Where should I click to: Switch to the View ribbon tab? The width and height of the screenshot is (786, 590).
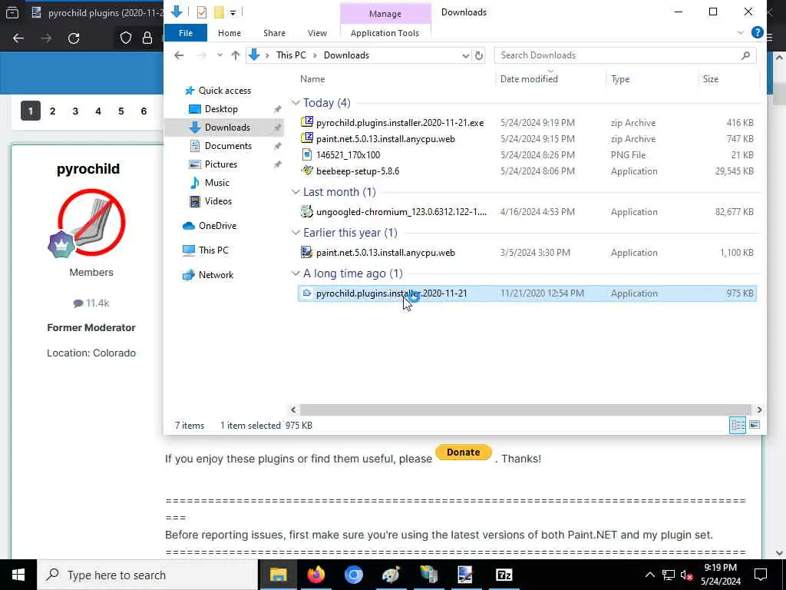pyautogui.click(x=317, y=33)
